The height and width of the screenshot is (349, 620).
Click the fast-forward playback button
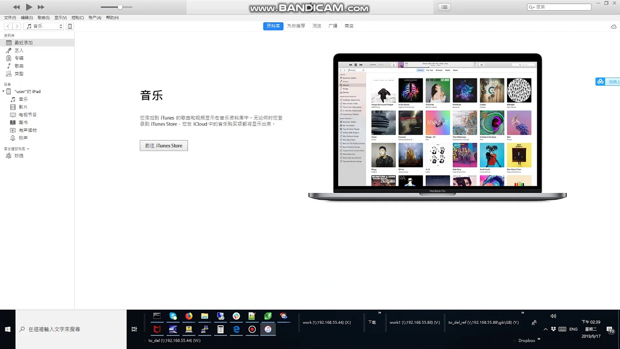click(41, 7)
